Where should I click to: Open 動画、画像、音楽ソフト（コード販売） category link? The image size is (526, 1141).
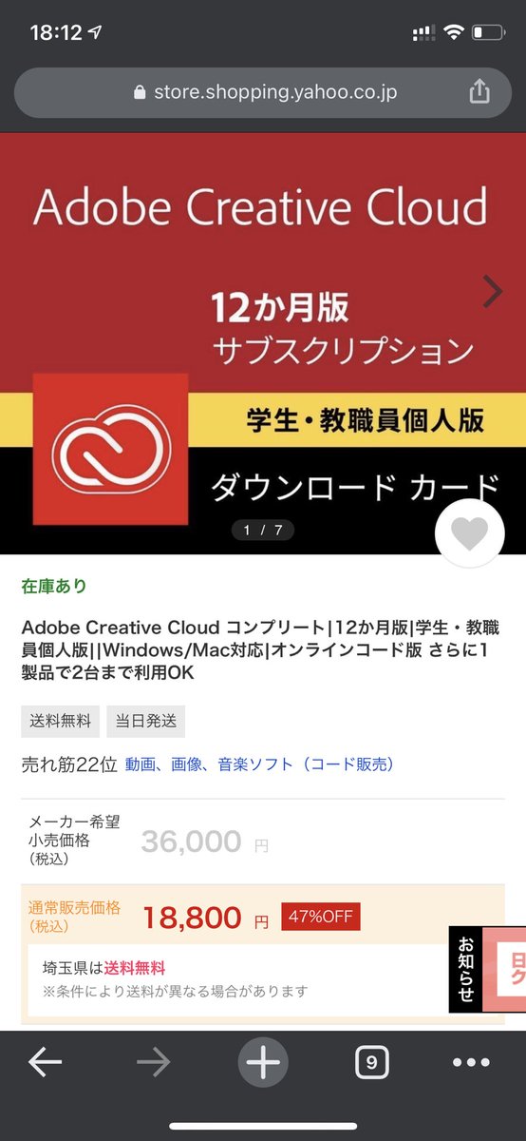(259, 764)
